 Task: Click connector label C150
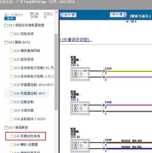tap(108, 68)
